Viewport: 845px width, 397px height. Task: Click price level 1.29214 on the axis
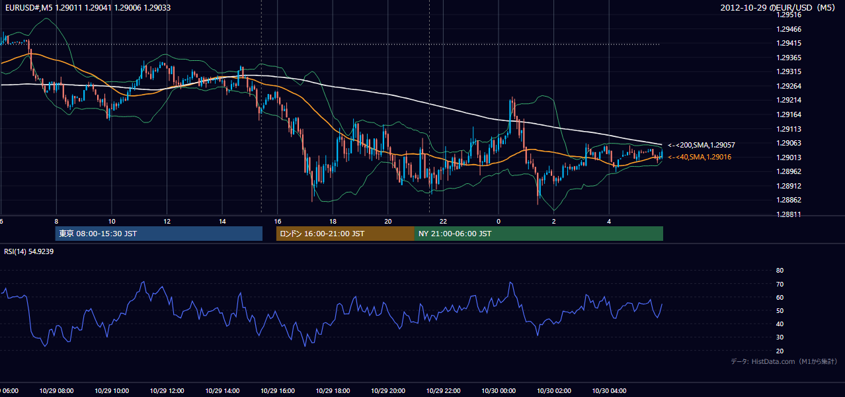click(789, 101)
